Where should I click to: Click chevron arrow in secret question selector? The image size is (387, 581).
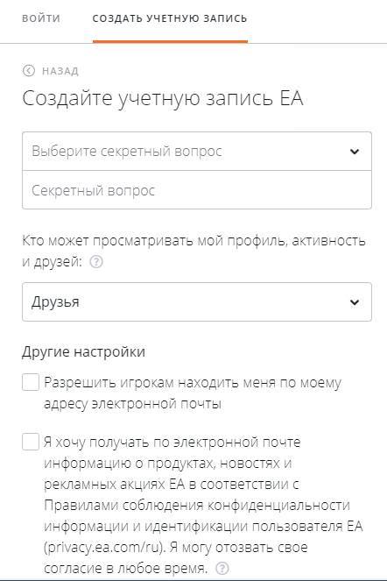click(355, 152)
